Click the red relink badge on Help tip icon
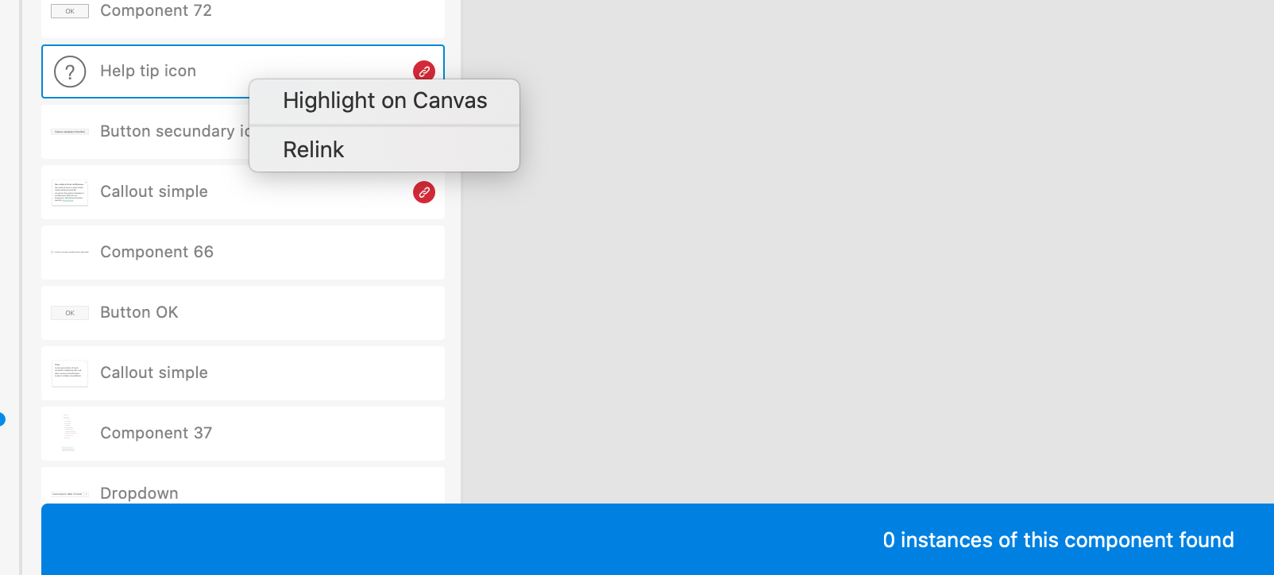This screenshot has height=575, width=1274. (x=424, y=71)
